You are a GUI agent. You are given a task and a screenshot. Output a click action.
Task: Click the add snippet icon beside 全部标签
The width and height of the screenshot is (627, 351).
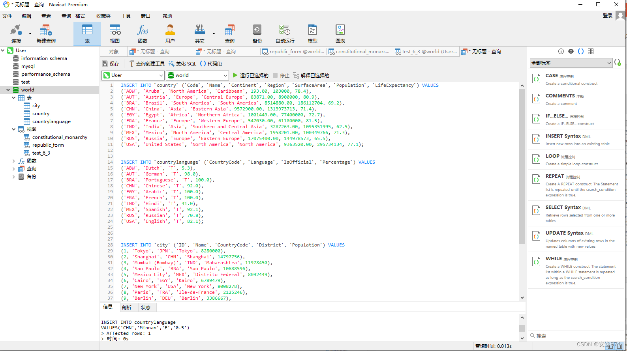coord(618,63)
